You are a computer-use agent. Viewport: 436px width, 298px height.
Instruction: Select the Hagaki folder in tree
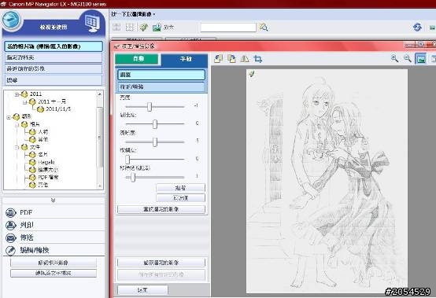point(46,162)
